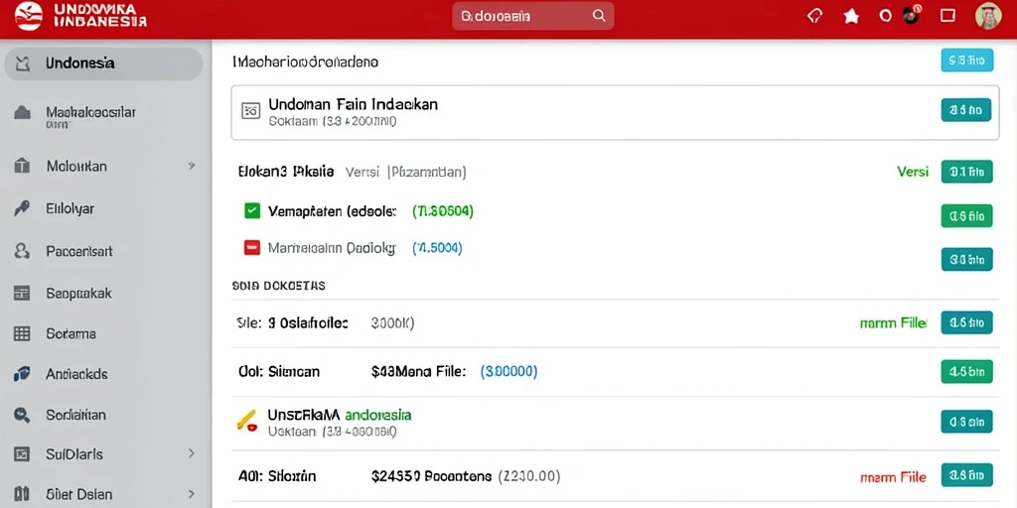Click the square window icon in header
Screen dimensions: 1017x508
pyautogui.click(x=947, y=16)
